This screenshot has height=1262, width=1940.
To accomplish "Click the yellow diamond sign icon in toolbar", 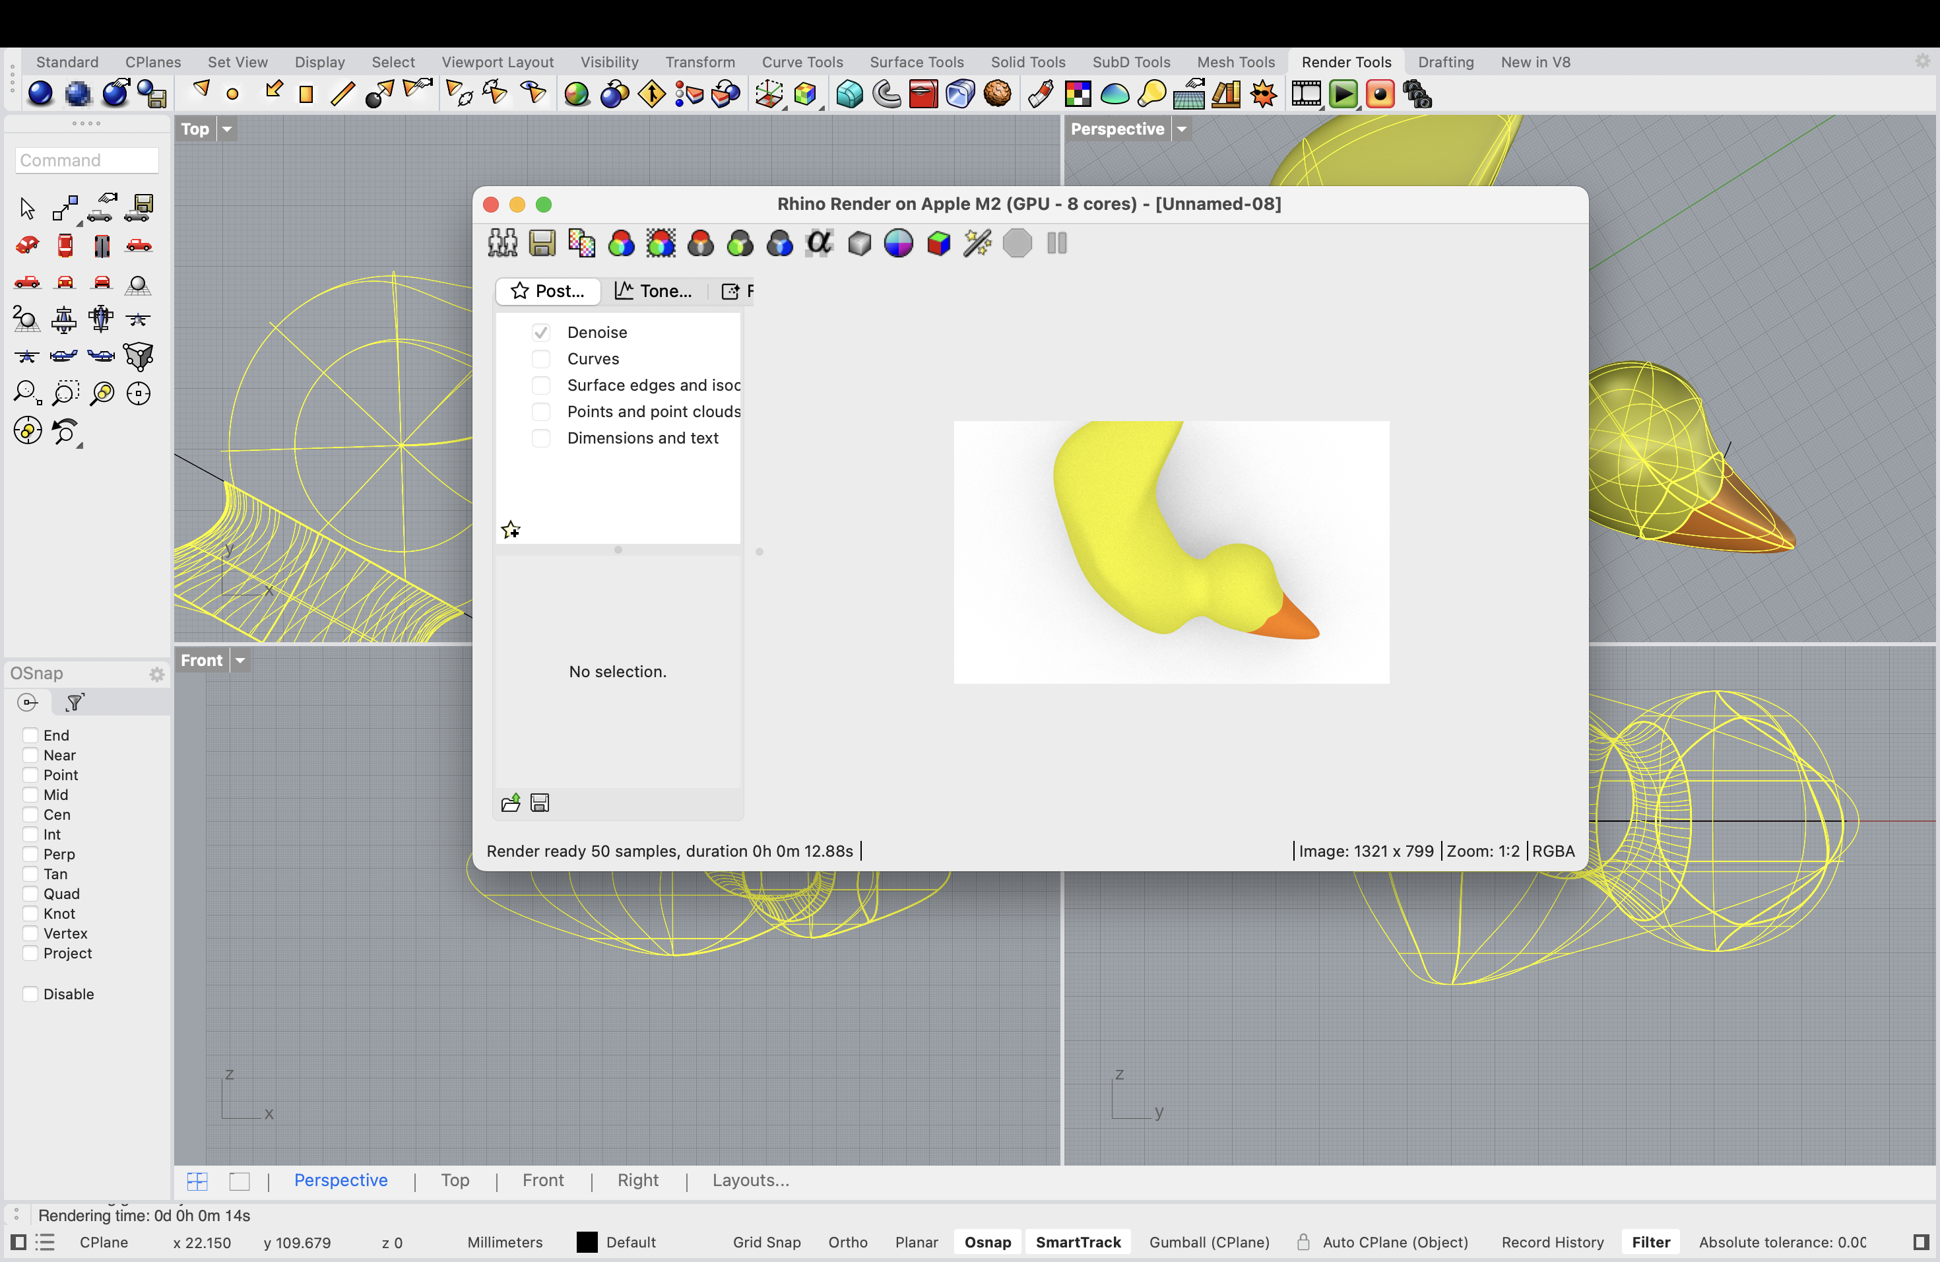I will coord(651,94).
